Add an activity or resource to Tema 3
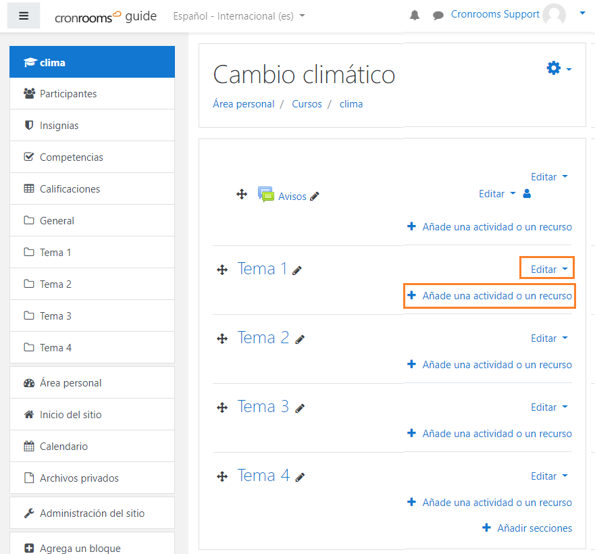Viewport: 595px width, 554px height. coord(490,433)
